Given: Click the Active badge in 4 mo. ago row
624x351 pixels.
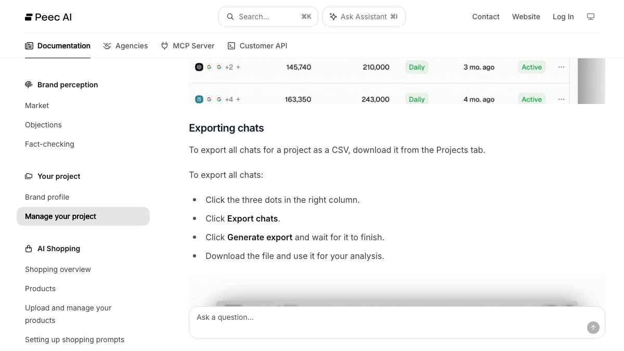Looking at the screenshot, I should click(531, 99).
